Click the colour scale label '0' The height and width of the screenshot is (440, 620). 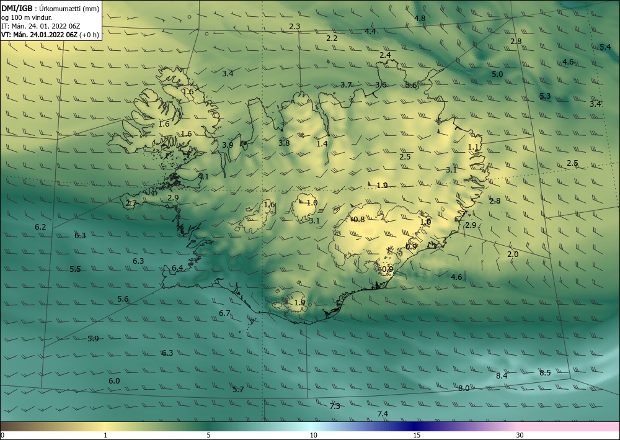(2, 435)
